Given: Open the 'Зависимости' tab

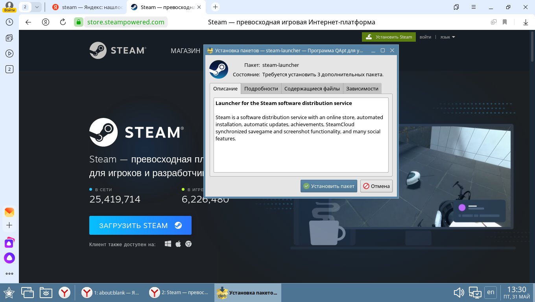Looking at the screenshot, I should pyautogui.click(x=362, y=88).
